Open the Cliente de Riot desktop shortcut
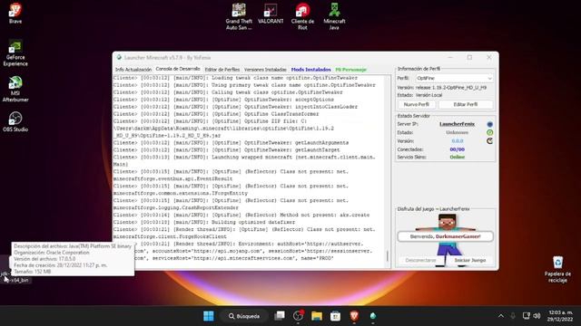 302,16
